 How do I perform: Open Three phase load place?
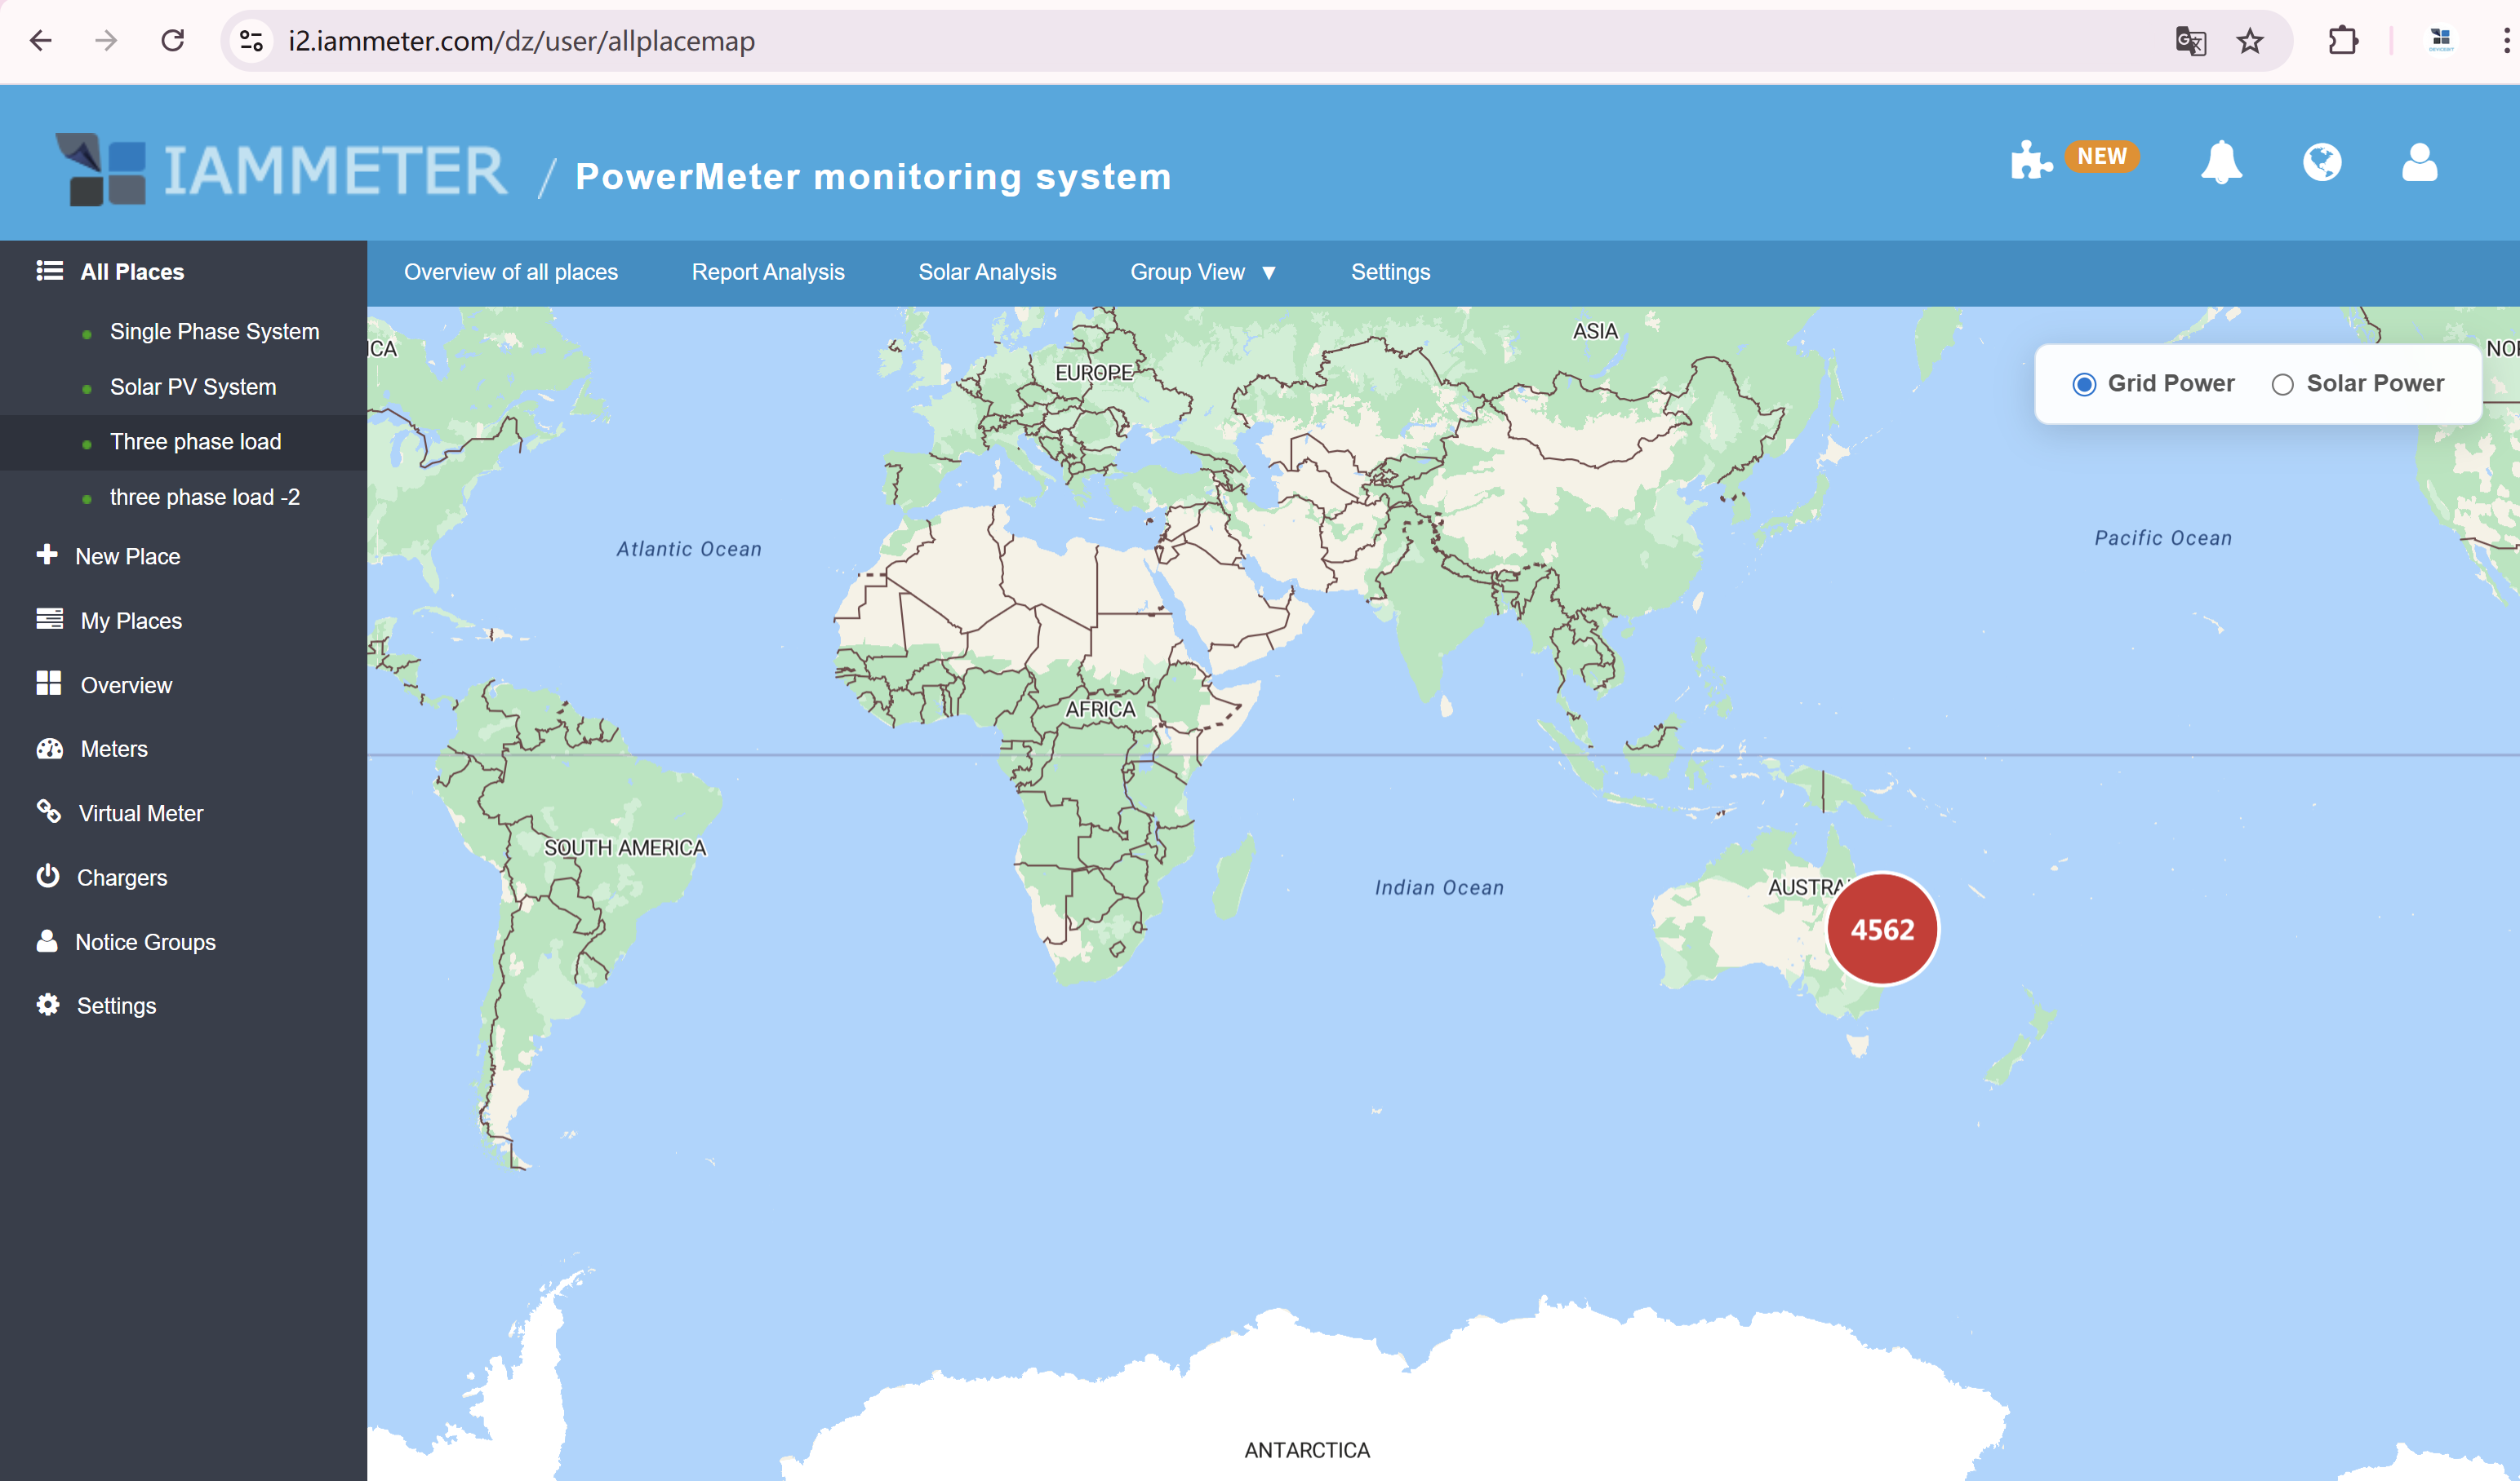(x=196, y=442)
